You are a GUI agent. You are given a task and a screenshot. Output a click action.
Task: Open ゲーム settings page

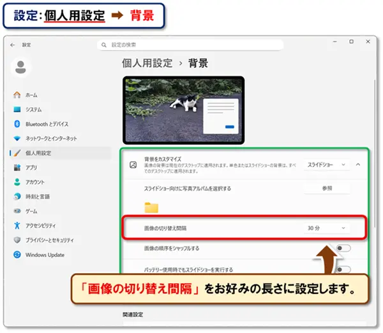[60, 211]
